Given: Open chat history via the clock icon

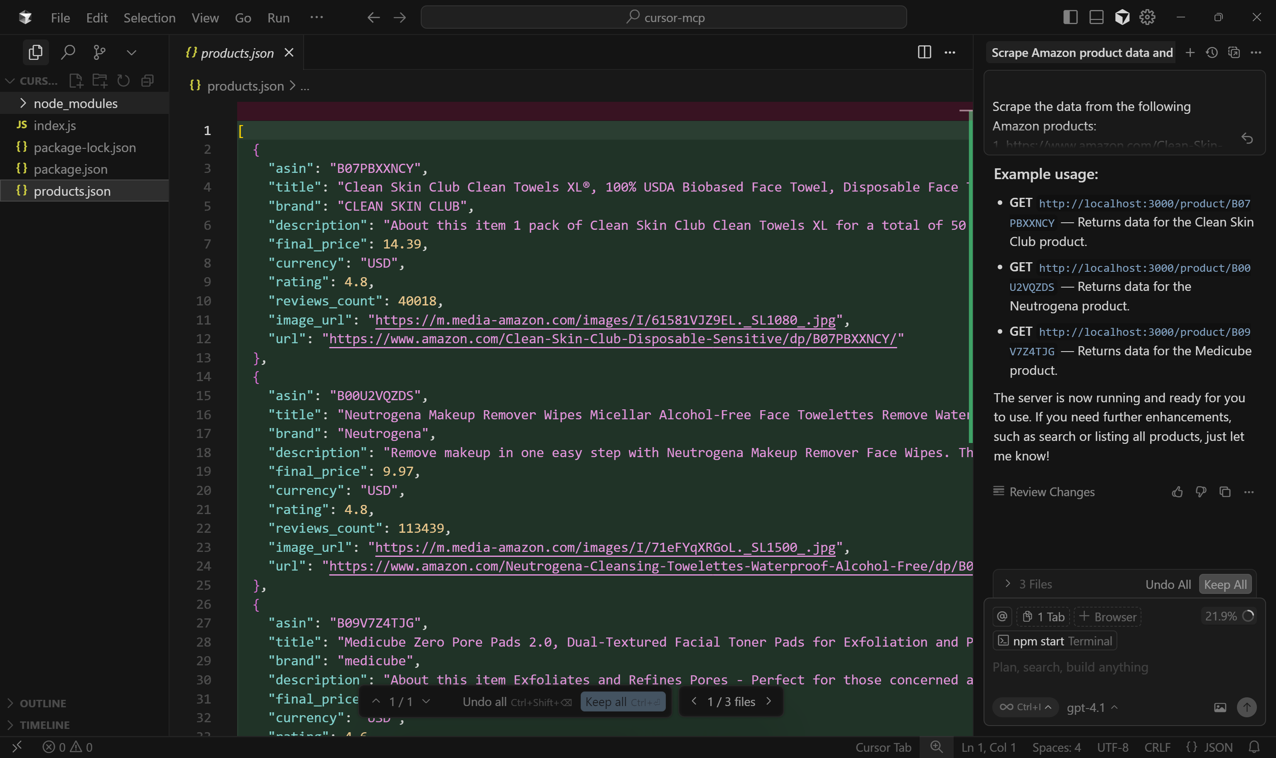Looking at the screenshot, I should tap(1212, 52).
